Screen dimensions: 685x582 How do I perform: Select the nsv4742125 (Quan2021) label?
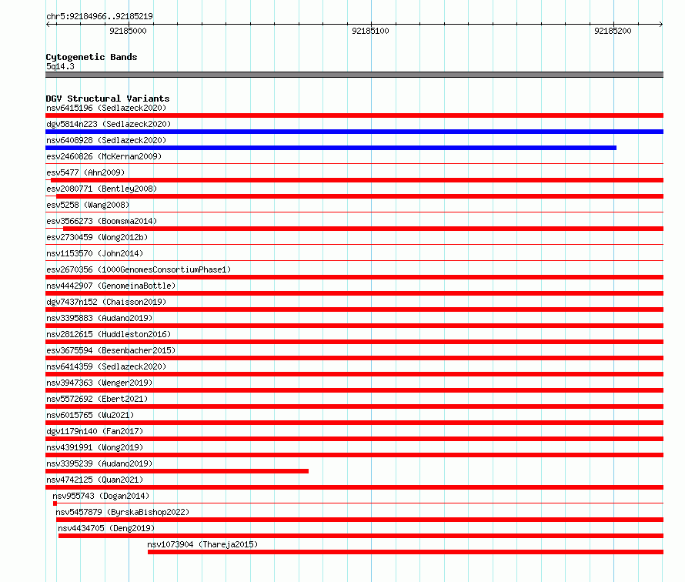[x=95, y=480]
